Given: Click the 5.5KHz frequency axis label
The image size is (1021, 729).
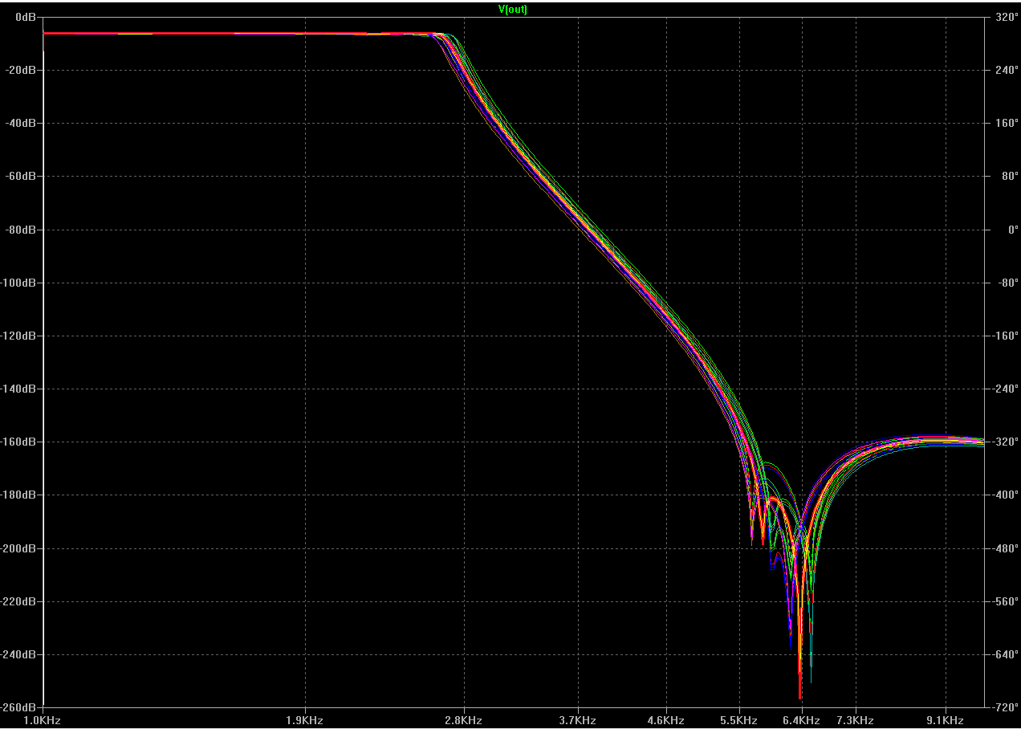Looking at the screenshot, I should point(739,720).
